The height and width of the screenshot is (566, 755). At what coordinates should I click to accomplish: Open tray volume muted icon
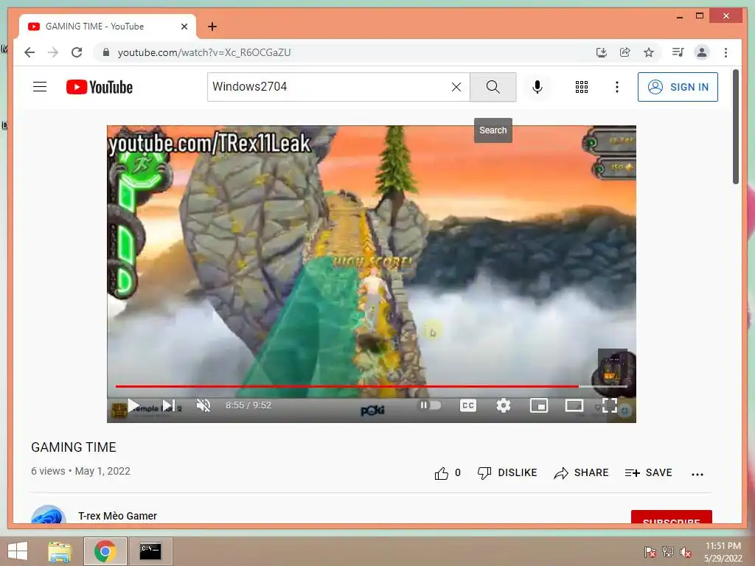click(x=686, y=552)
